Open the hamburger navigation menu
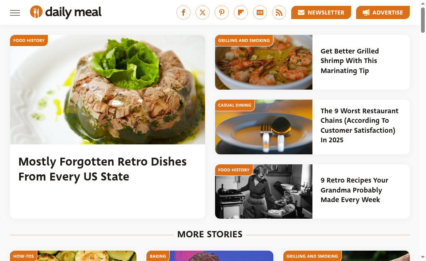This screenshot has height=261, width=426. [x=15, y=13]
